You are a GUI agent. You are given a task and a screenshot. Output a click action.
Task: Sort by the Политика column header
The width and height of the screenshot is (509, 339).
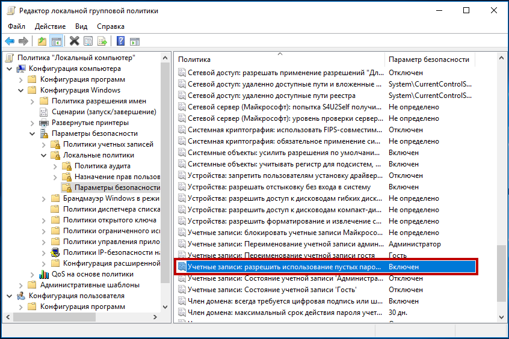pyautogui.click(x=195, y=60)
